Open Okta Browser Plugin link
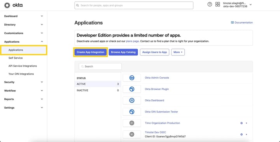The image size is (280, 142). tap(157, 89)
